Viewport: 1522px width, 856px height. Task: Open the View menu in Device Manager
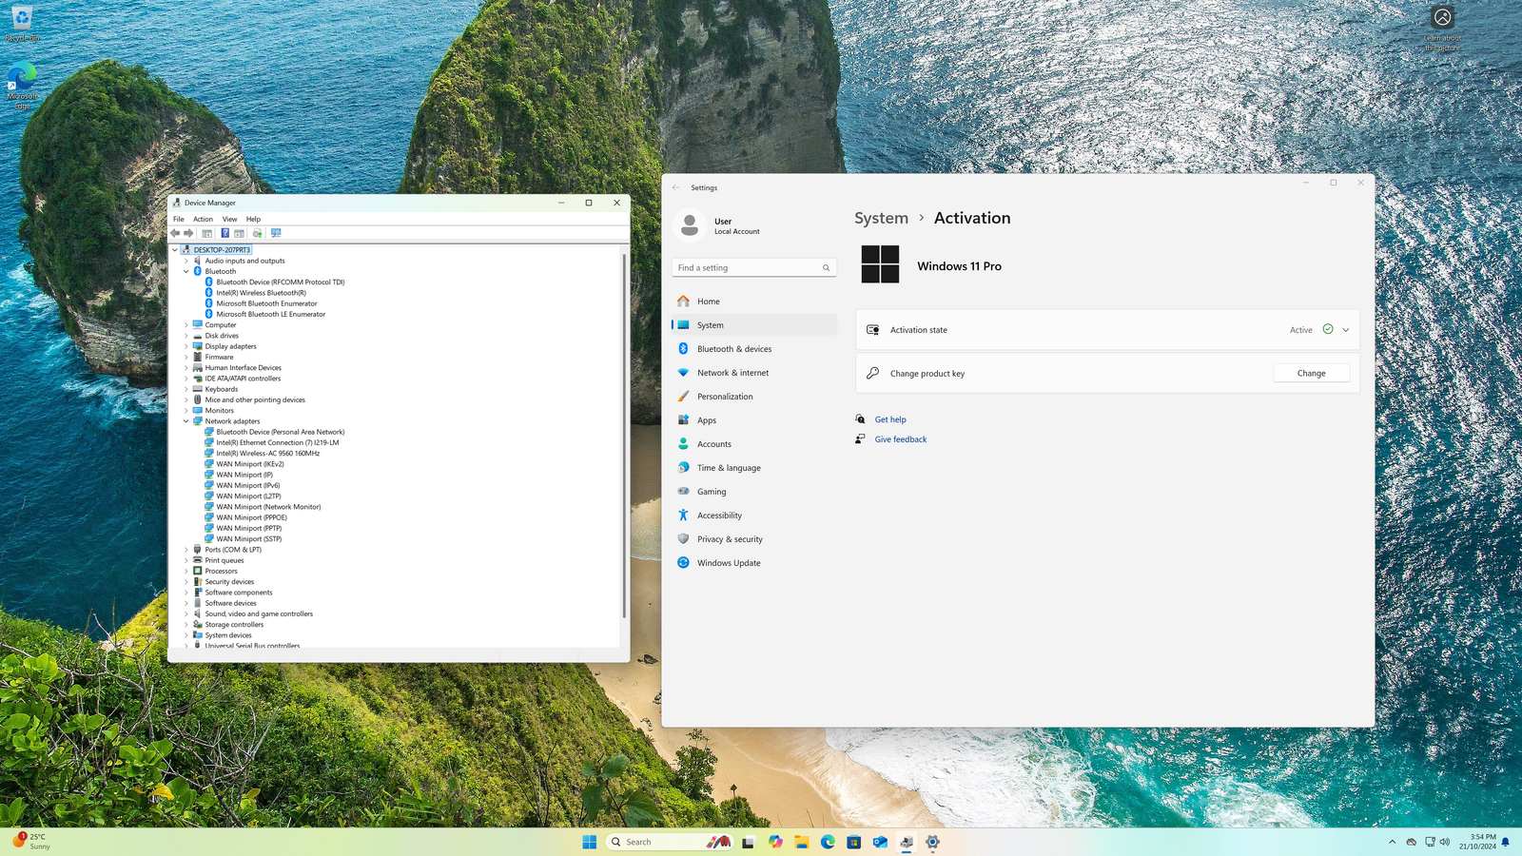[230, 219]
